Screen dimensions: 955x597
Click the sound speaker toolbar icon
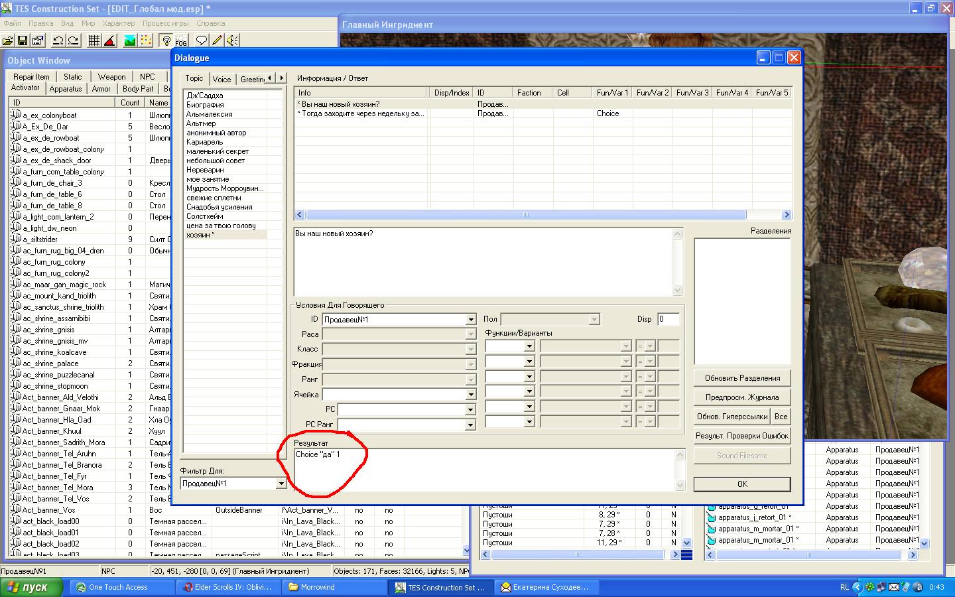pyautogui.click(x=232, y=40)
